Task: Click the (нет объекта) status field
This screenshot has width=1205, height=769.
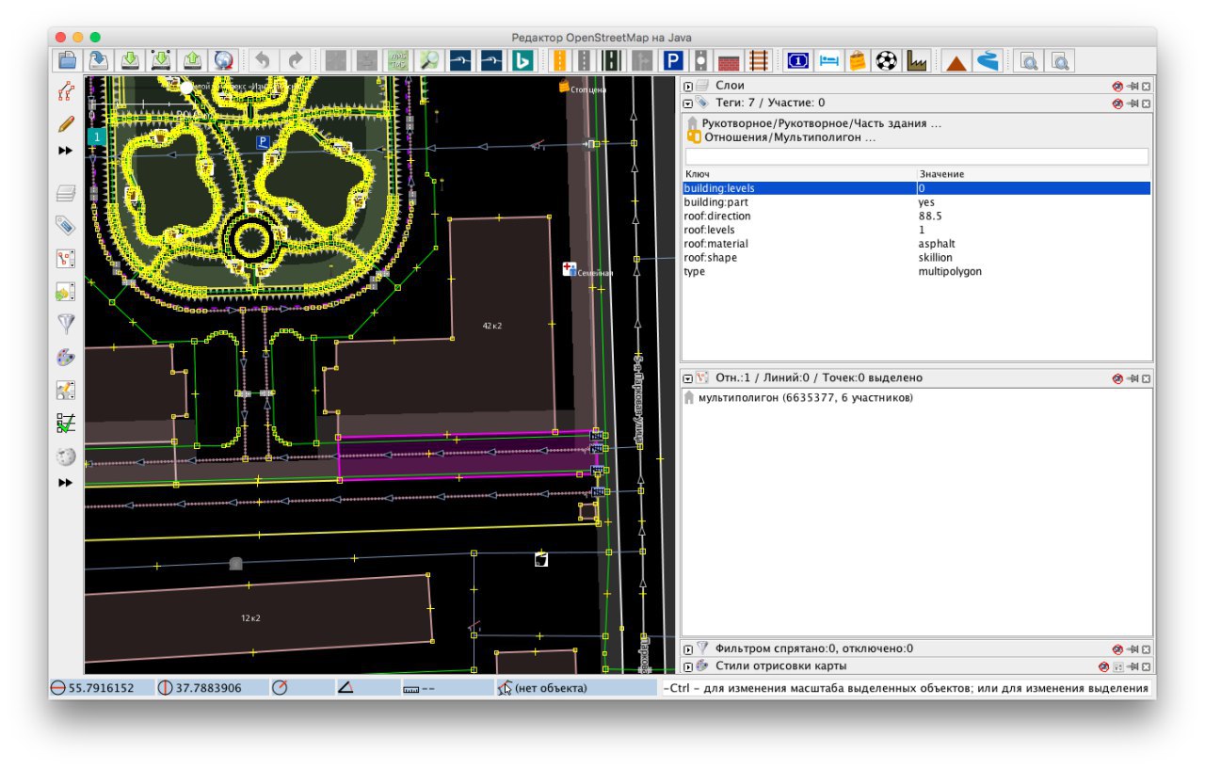Action: (x=576, y=688)
